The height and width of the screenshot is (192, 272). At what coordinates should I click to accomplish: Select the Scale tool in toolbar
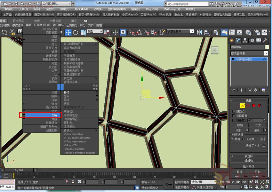83,32
